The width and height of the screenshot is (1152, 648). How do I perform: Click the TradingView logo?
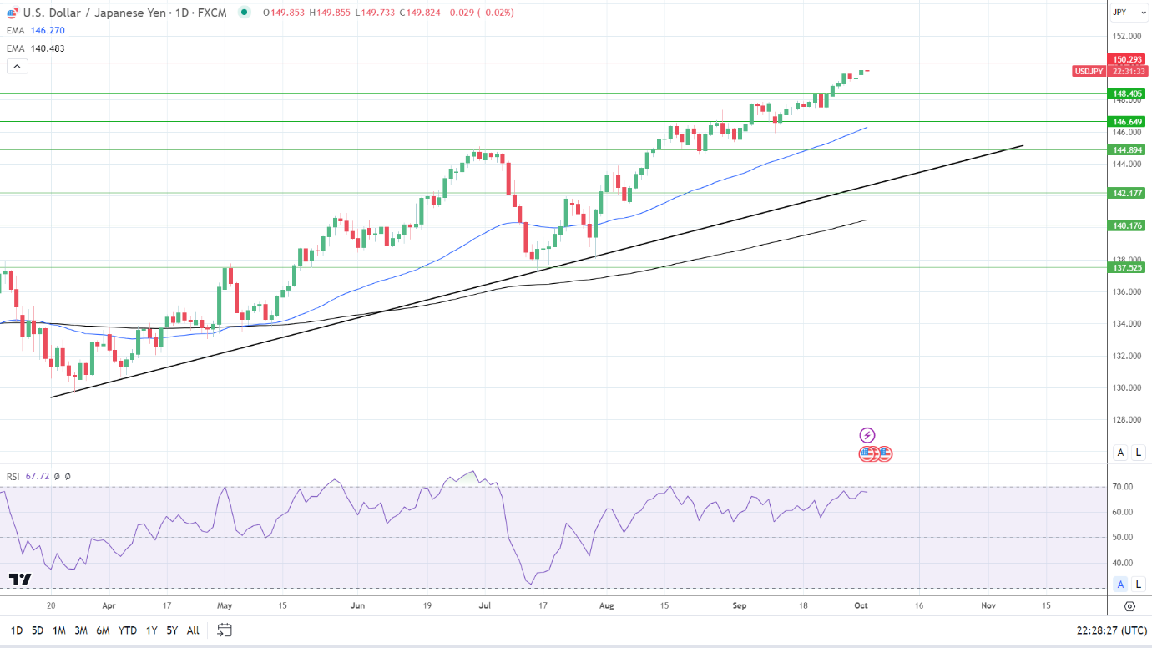(20, 579)
